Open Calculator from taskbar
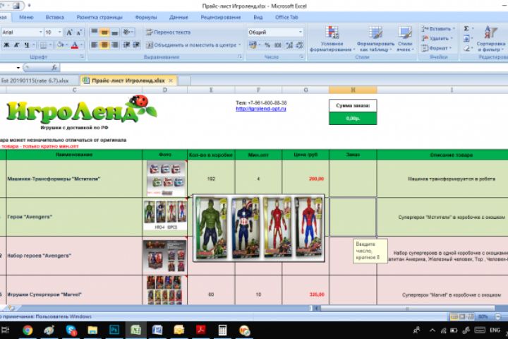Viewport: 508px width, 339px height. tap(222, 331)
